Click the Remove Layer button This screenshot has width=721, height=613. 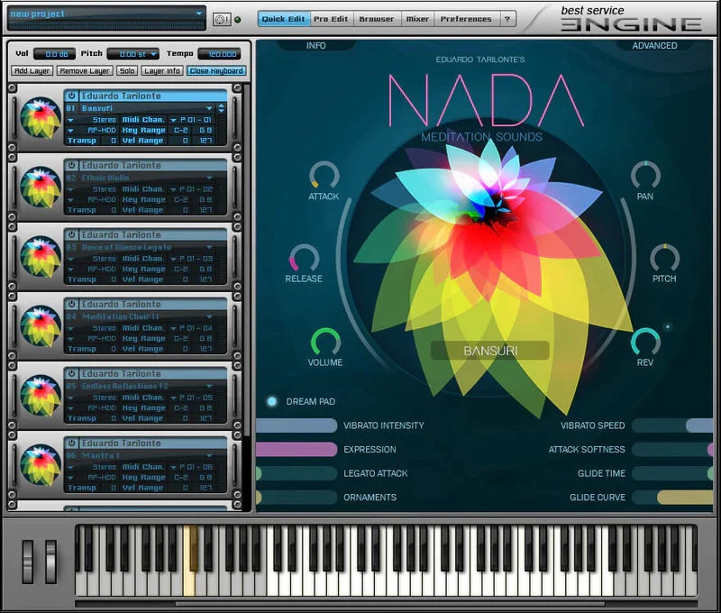point(85,71)
